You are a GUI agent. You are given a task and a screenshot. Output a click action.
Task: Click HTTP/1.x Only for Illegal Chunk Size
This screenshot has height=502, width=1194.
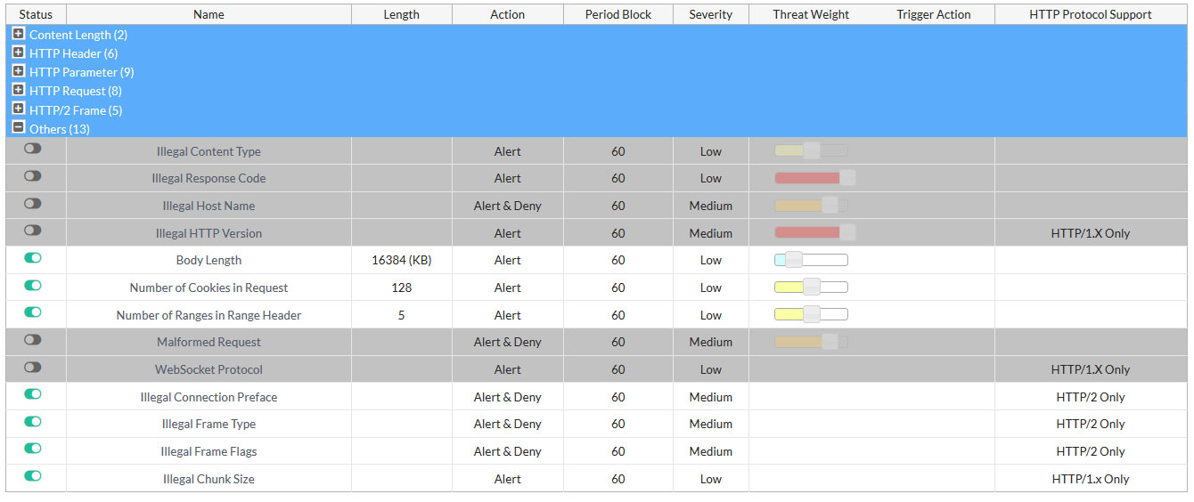tap(1090, 479)
